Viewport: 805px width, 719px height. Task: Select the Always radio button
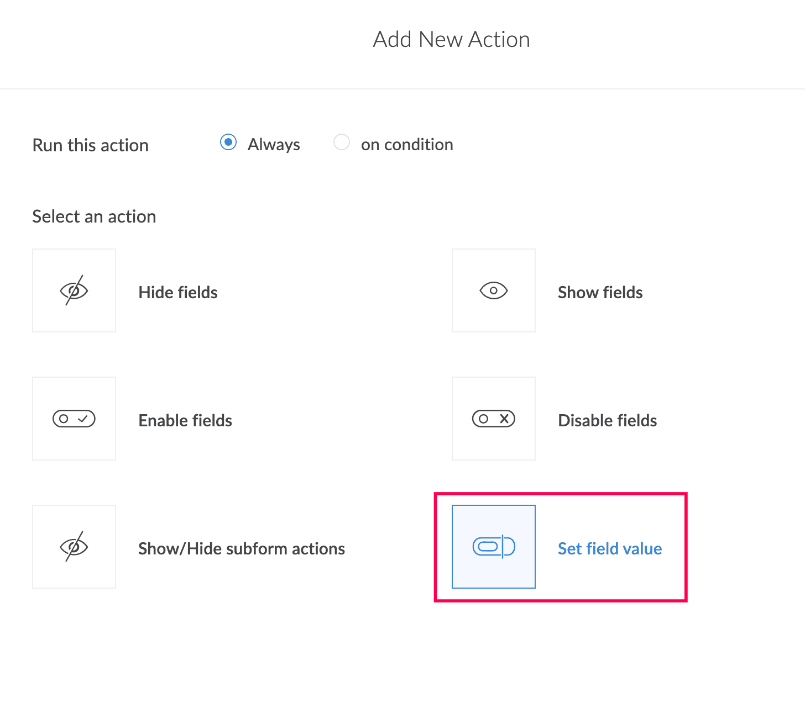pyautogui.click(x=228, y=142)
